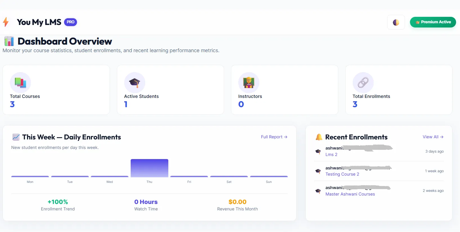The image size is (460, 232).
Task: Click the Total Enrollments link chain icon
Action: [363, 82]
